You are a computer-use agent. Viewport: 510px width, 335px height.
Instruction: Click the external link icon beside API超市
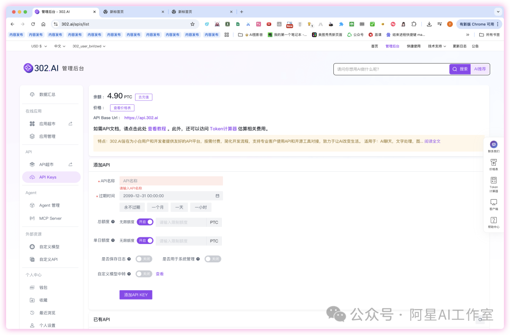point(70,164)
